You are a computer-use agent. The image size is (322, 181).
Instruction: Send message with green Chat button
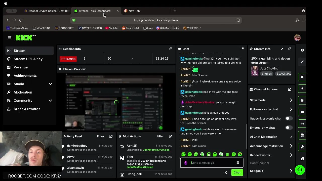237,172
